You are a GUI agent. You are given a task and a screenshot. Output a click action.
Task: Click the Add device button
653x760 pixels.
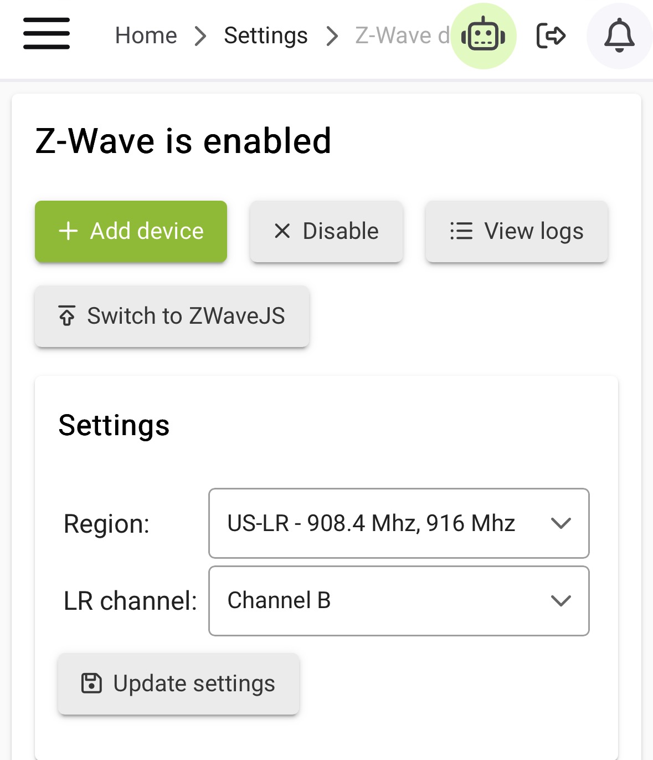pos(131,231)
